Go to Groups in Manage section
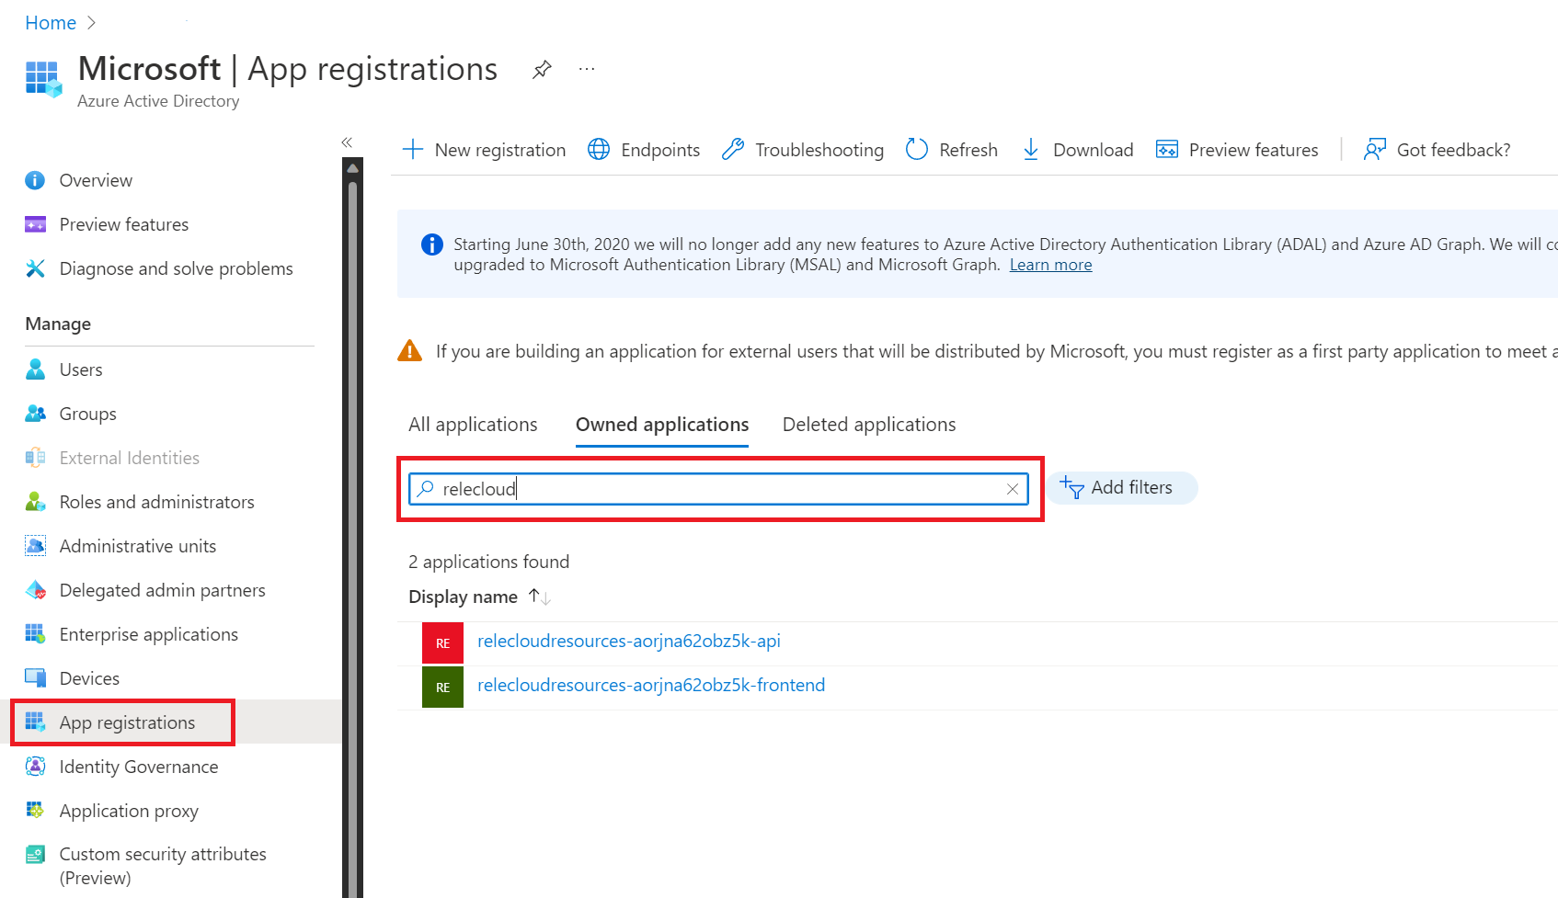Screen dimensions: 1558x898 87,414
